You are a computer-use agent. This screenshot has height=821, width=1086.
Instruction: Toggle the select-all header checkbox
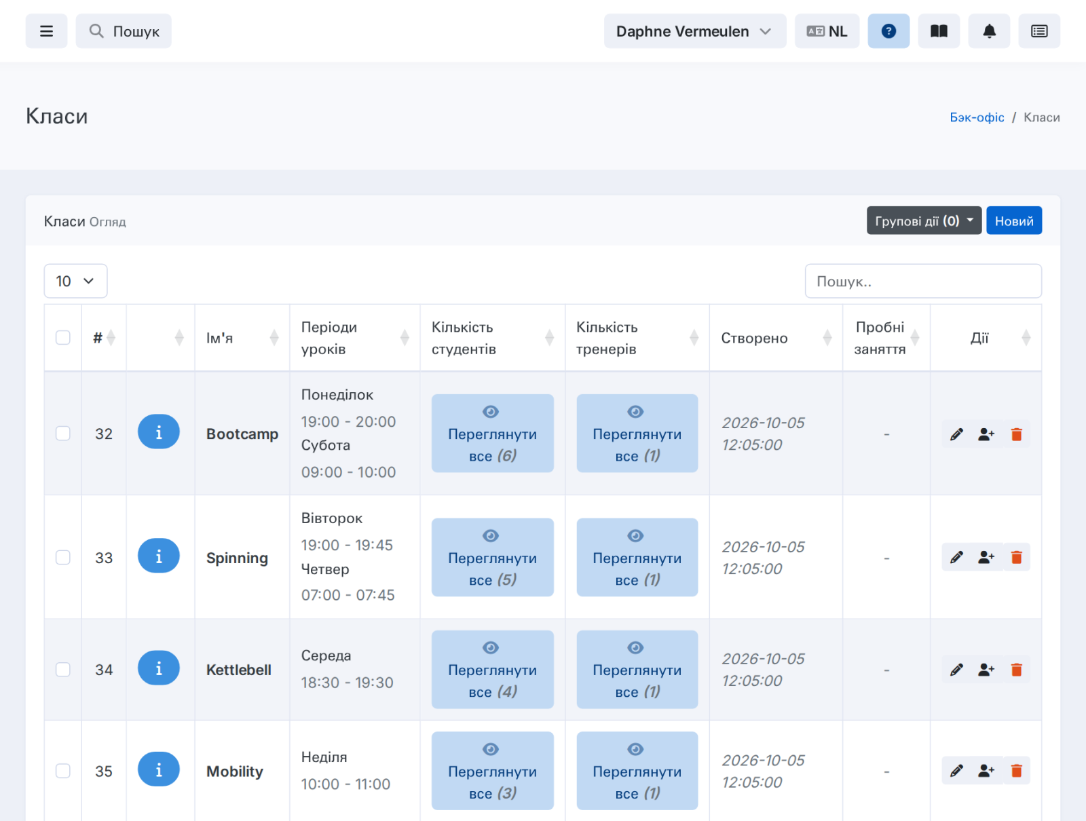click(x=63, y=337)
